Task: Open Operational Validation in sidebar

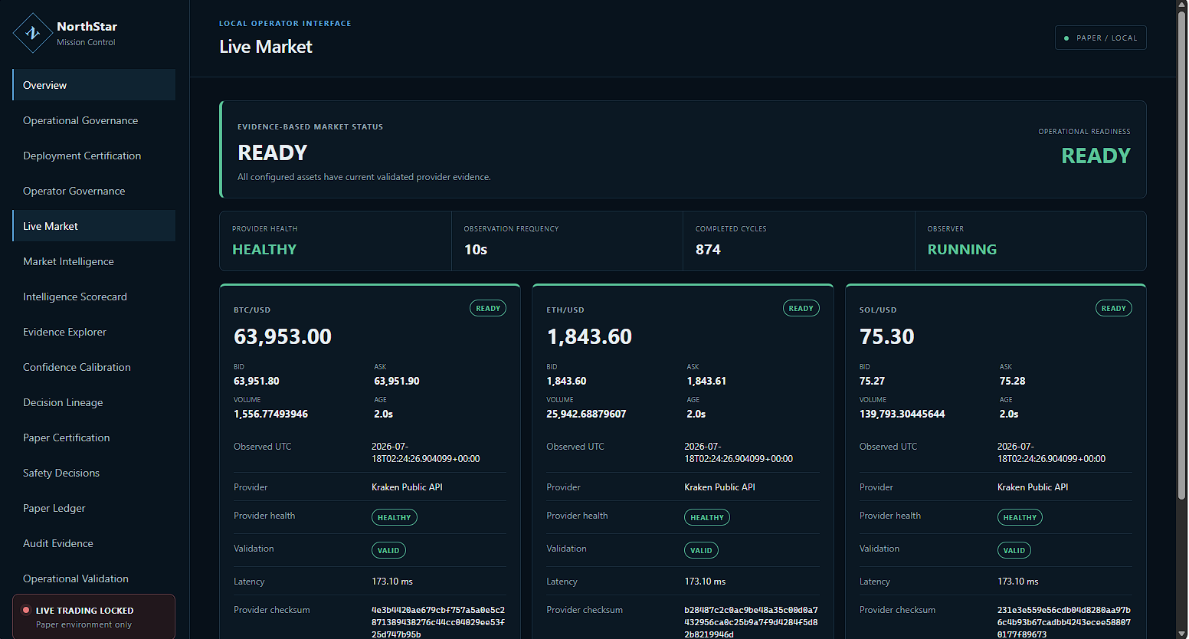Action: pyautogui.click(x=94, y=578)
